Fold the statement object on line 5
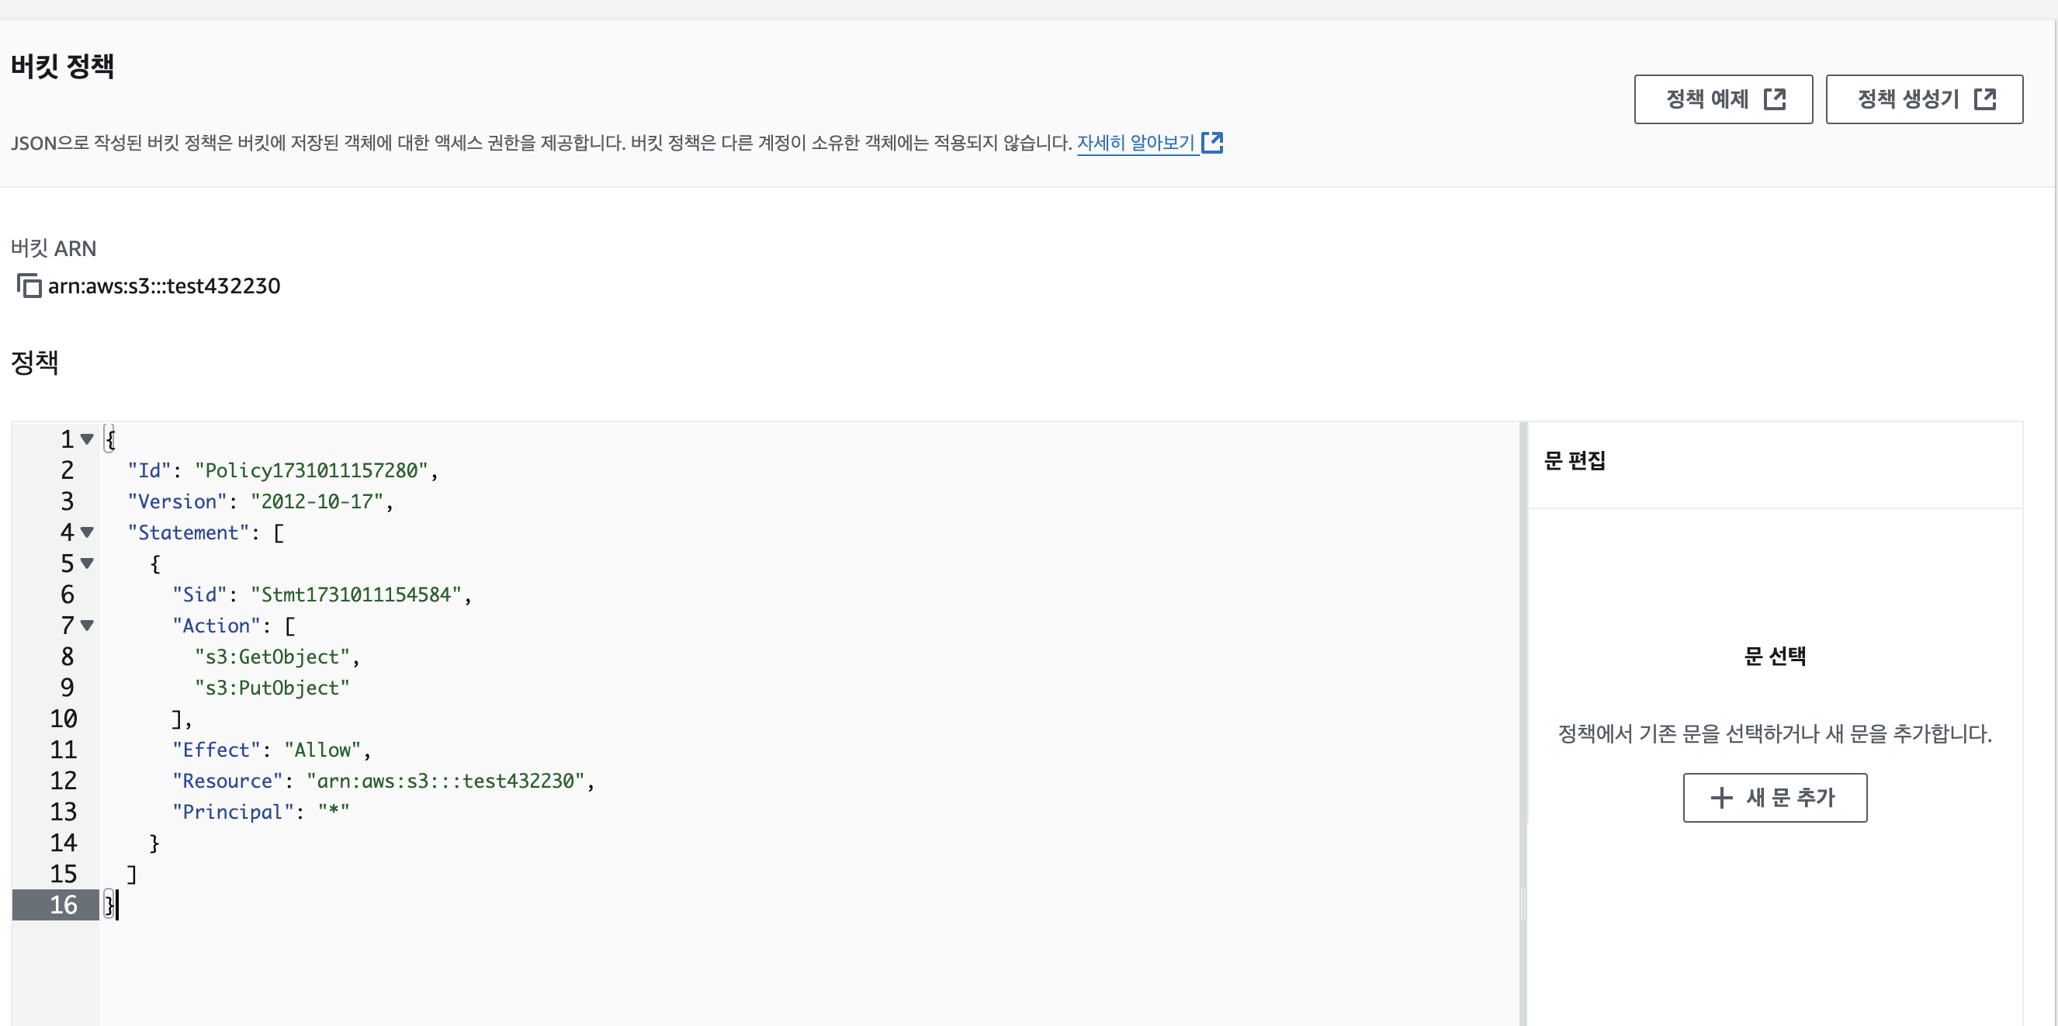Screen dimensions: 2058x1026 click(87, 563)
